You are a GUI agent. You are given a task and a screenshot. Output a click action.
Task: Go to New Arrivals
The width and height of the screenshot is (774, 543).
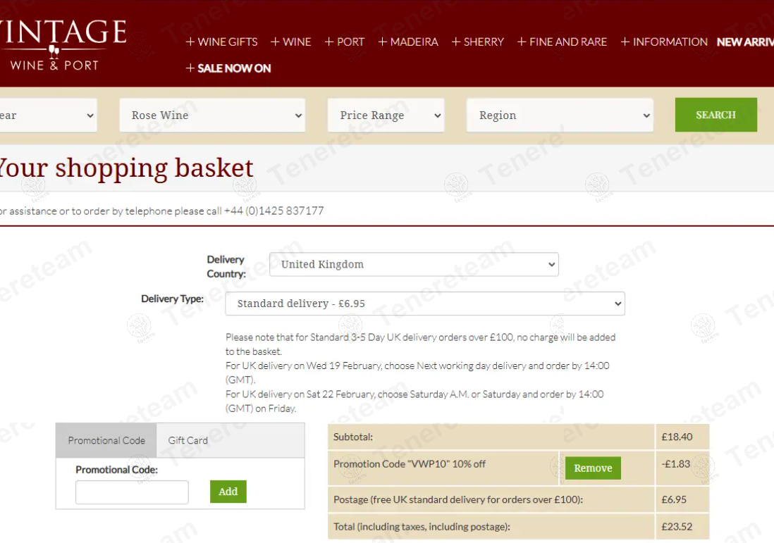[745, 42]
